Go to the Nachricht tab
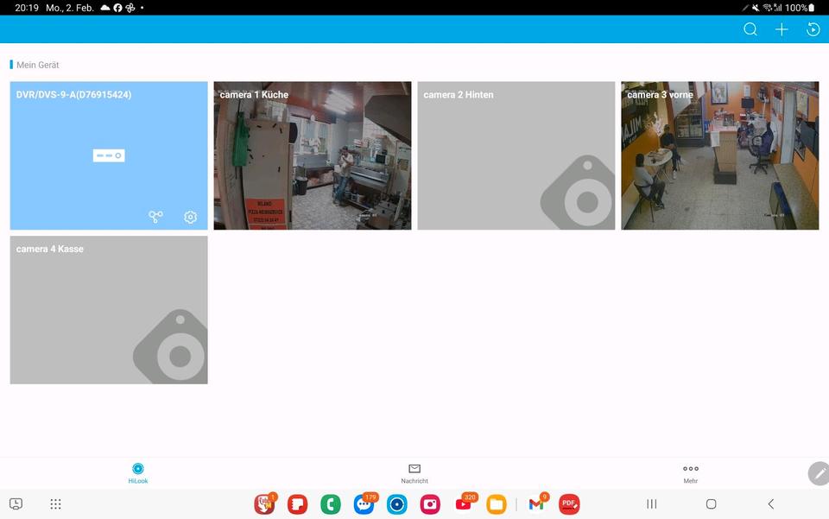Image resolution: width=829 pixels, height=519 pixels. click(414, 472)
